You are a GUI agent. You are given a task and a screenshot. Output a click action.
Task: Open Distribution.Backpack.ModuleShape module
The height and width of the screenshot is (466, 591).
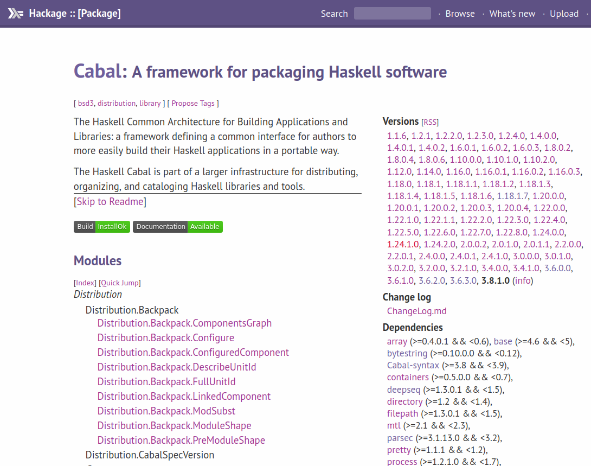tap(174, 426)
